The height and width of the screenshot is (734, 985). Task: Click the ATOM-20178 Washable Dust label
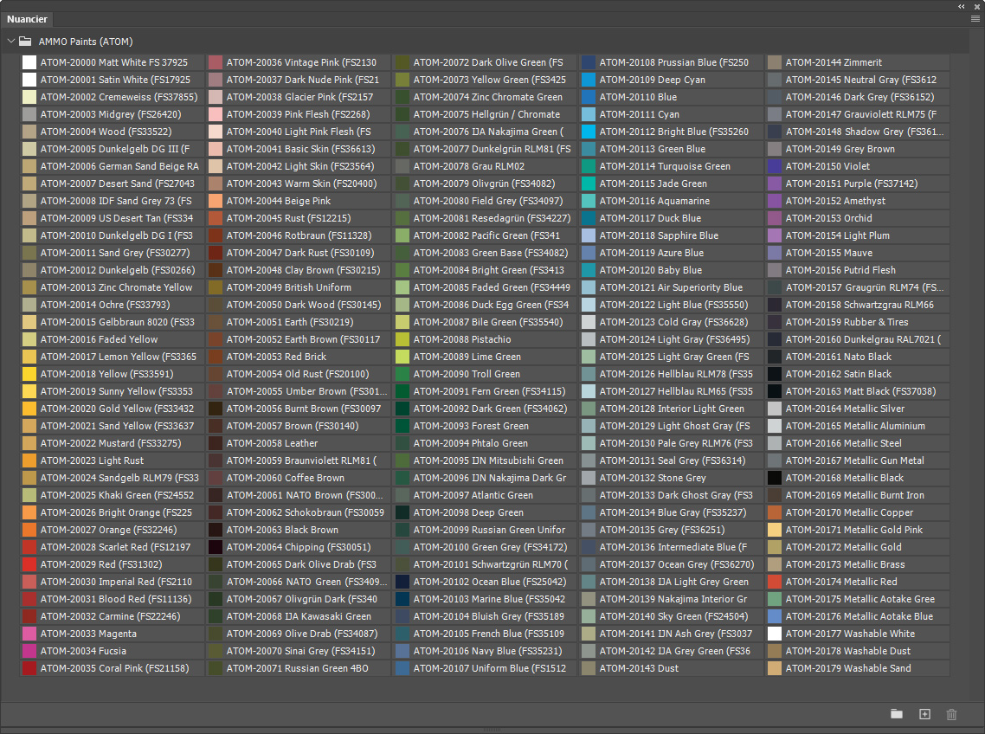pos(847,651)
